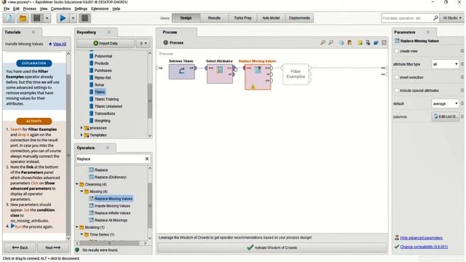Open the attribute filter type dropdown
This screenshot has height=262, width=466.
click(445, 64)
